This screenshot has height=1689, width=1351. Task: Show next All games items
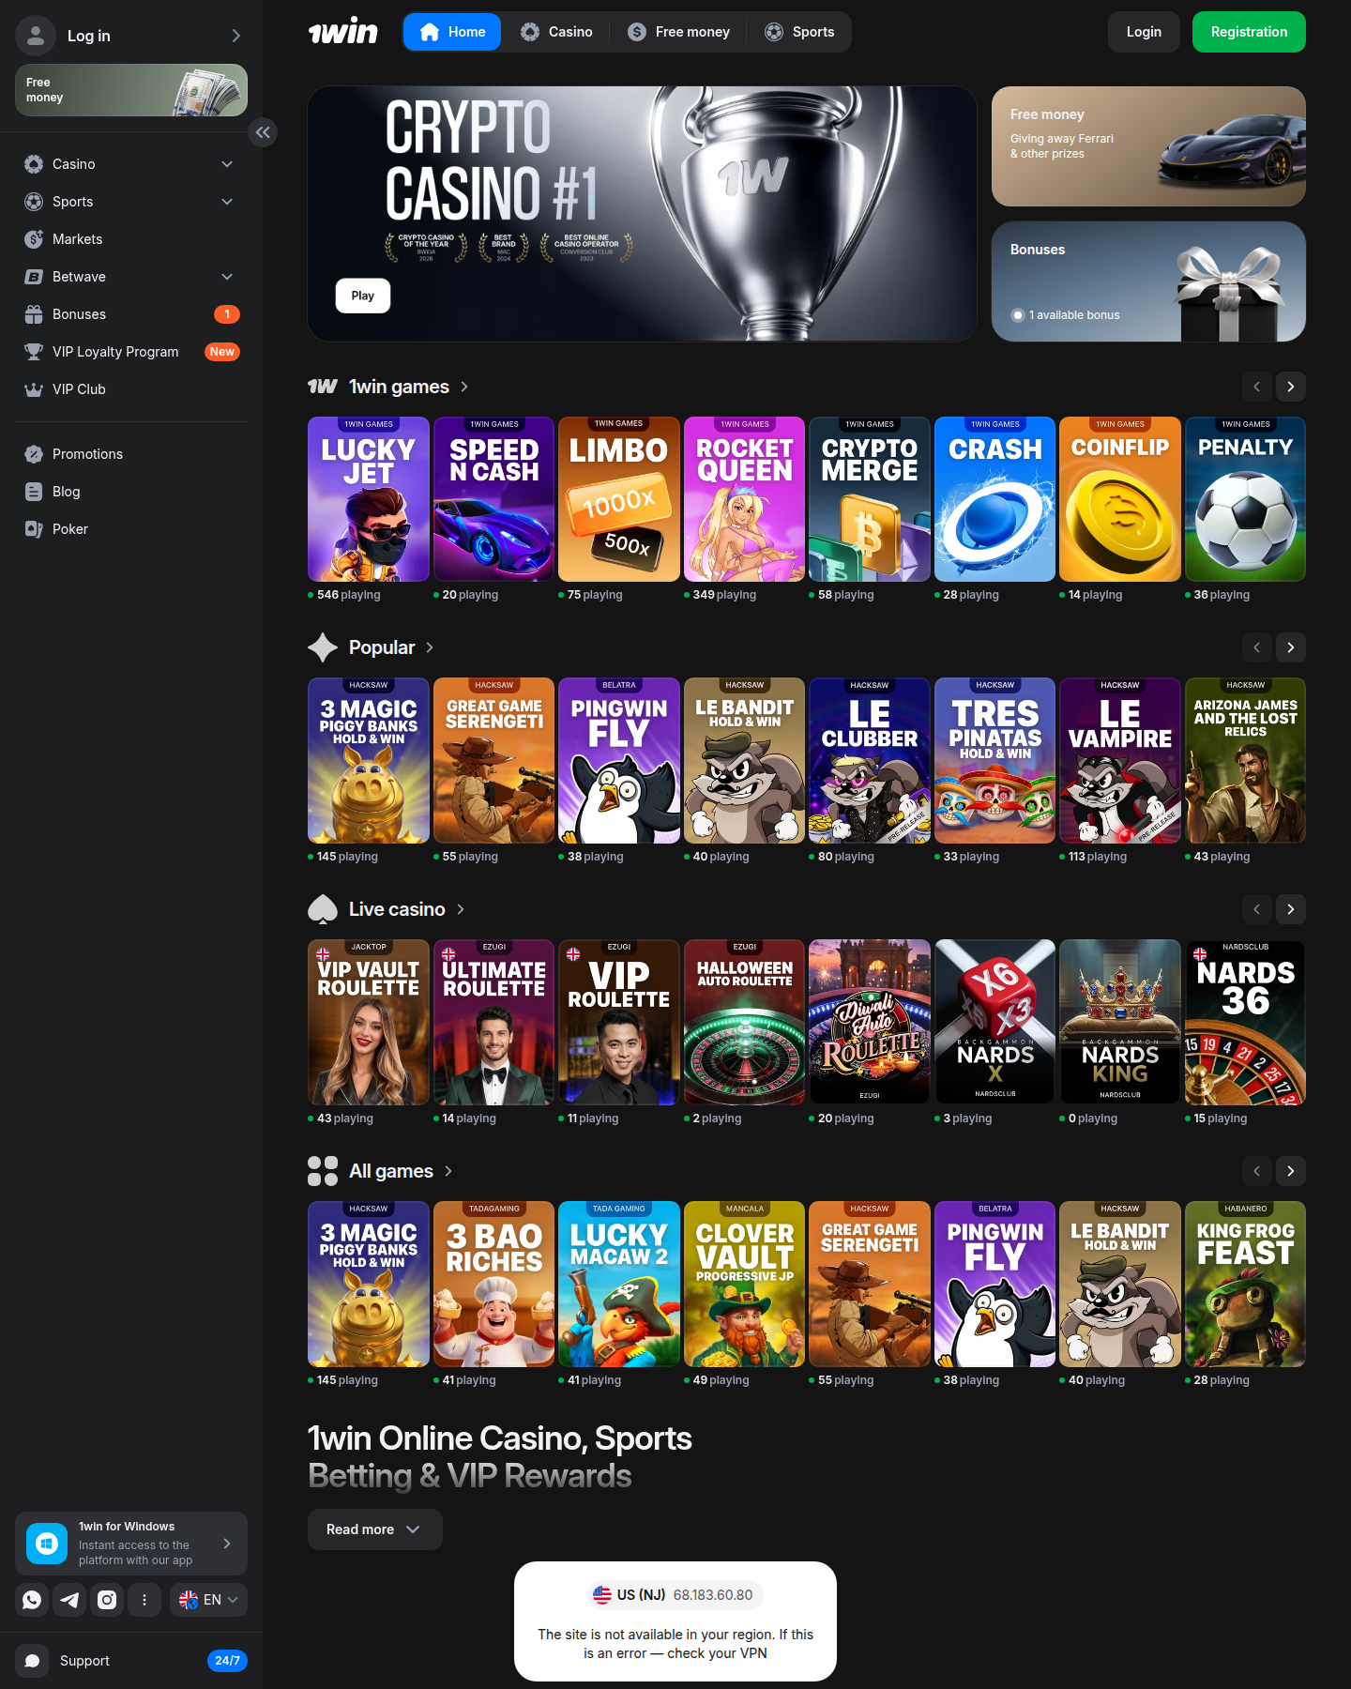1291,1171
